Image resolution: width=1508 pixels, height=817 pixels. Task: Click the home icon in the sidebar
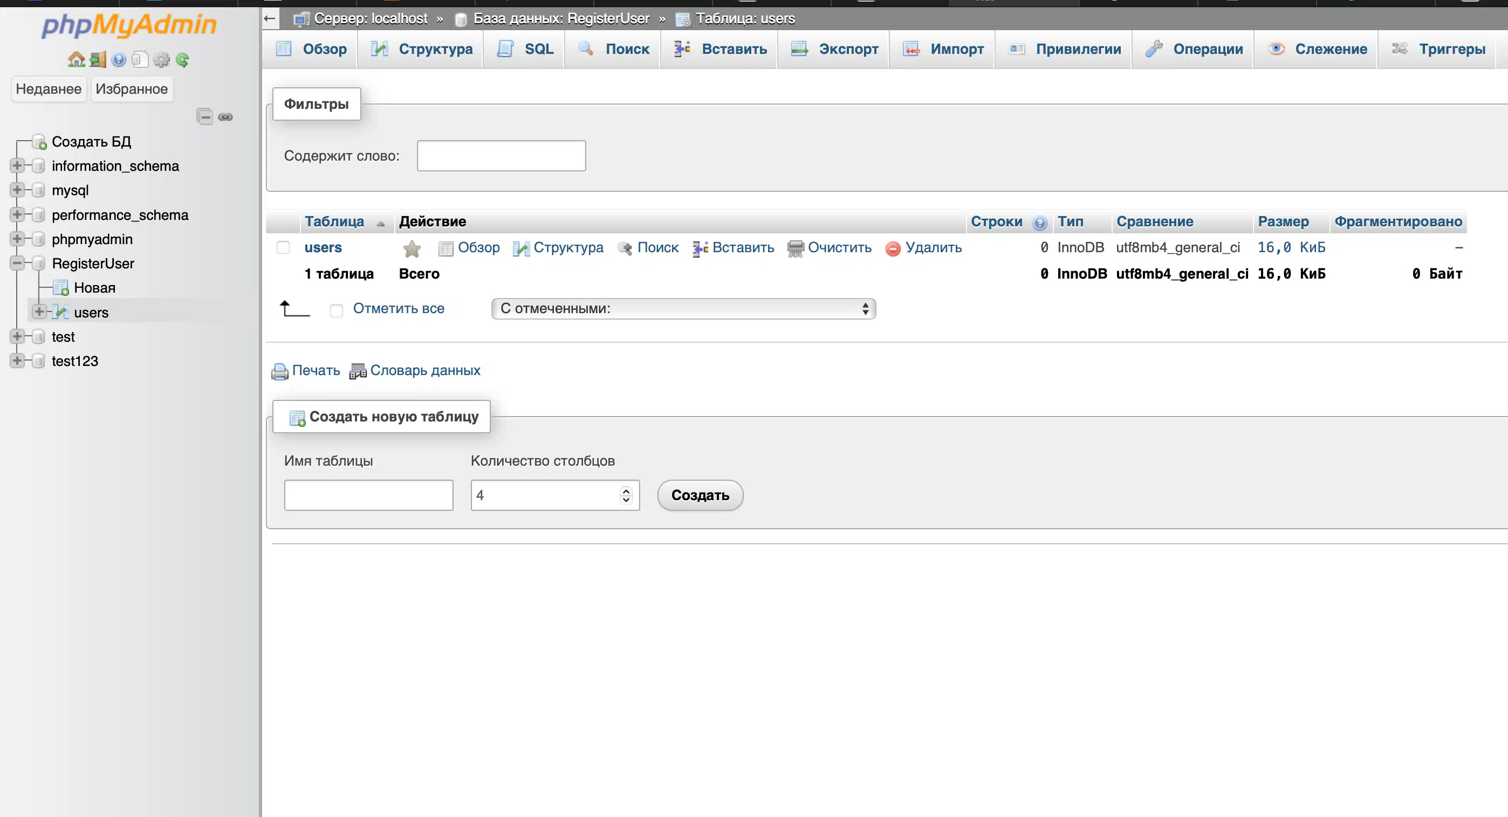click(76, 60)
